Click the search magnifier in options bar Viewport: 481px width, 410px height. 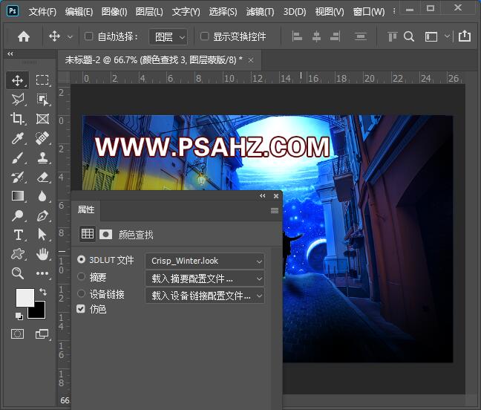pyautogui.click(x=408, y=37)
